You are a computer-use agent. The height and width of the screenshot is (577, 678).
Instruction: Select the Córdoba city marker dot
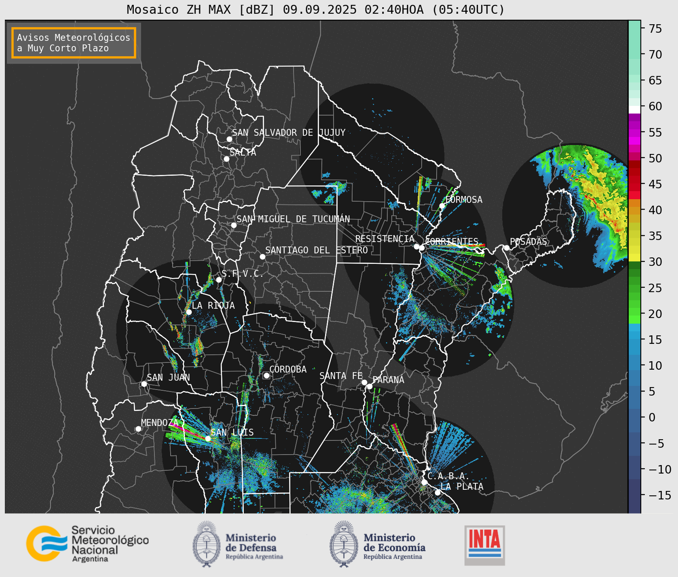pyautogui.click(x=266, y=376)
